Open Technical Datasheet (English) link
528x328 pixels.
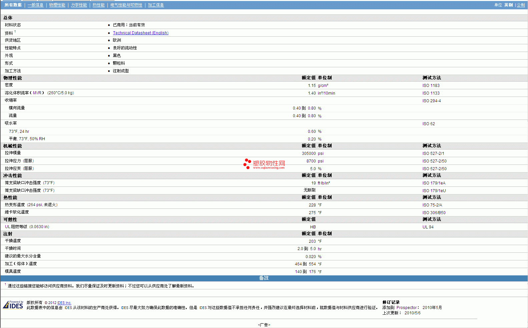coord(140,33)
